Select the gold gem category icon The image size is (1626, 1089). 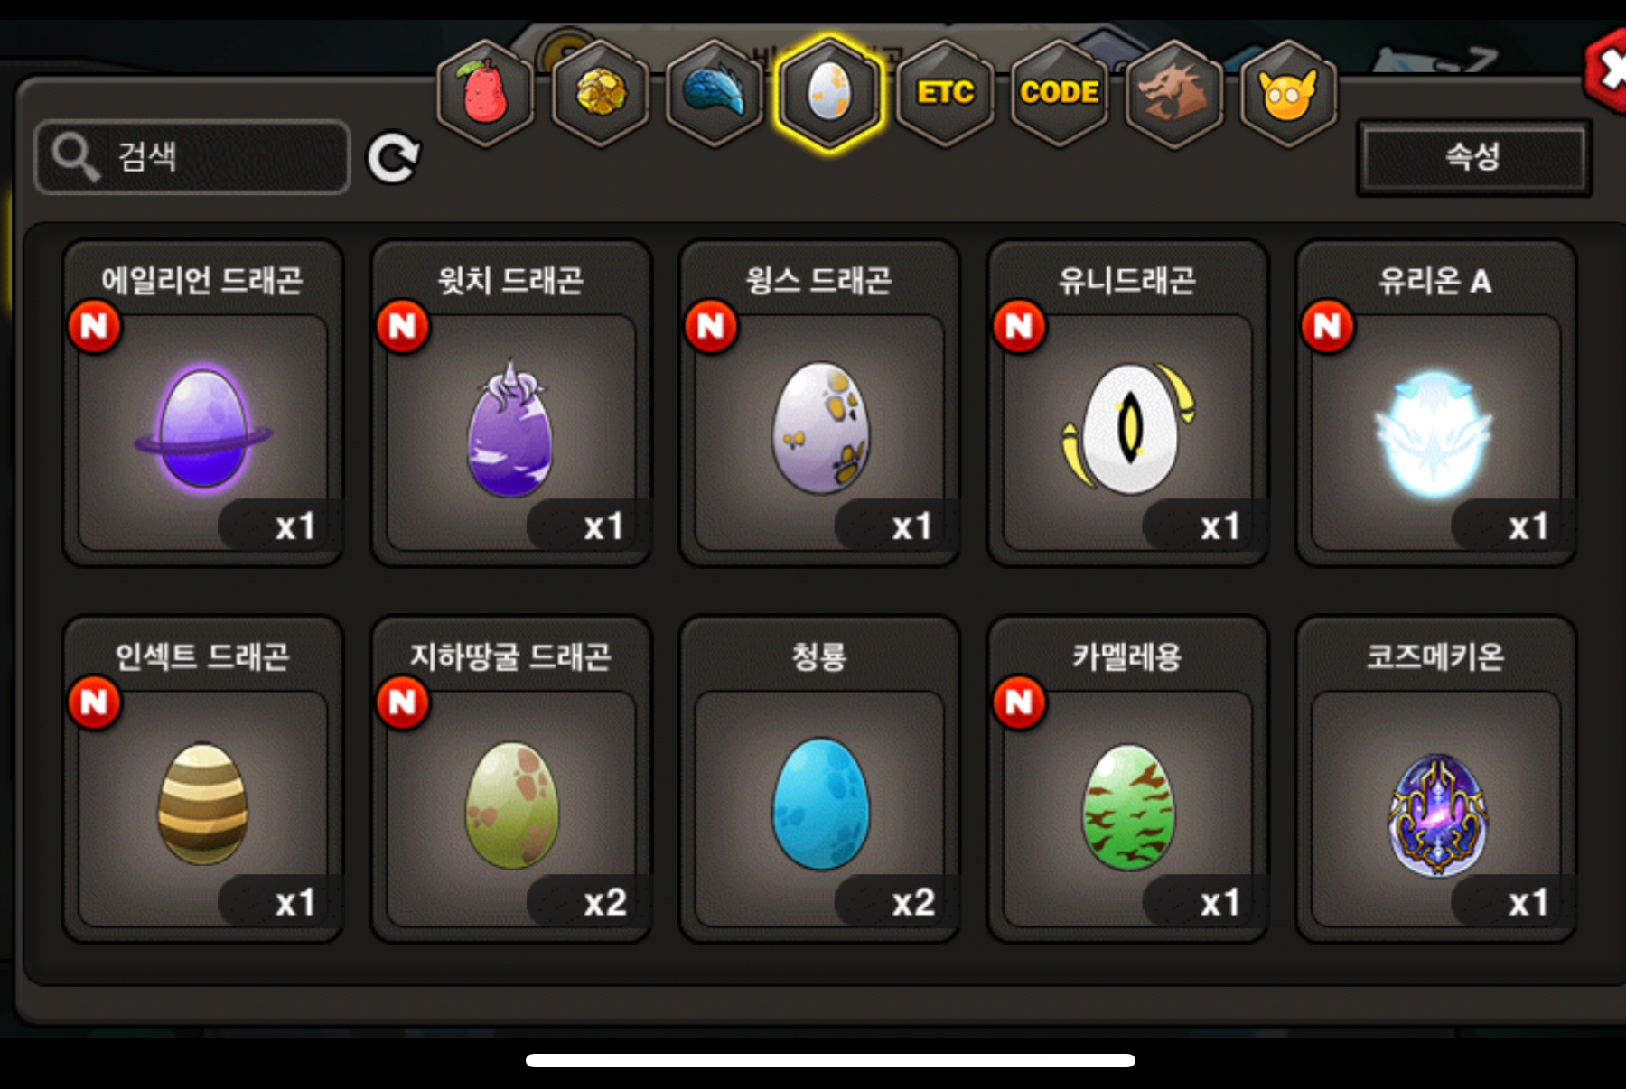(x=601, y=93)
